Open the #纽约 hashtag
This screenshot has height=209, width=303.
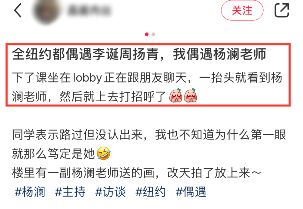pos(151,192)
